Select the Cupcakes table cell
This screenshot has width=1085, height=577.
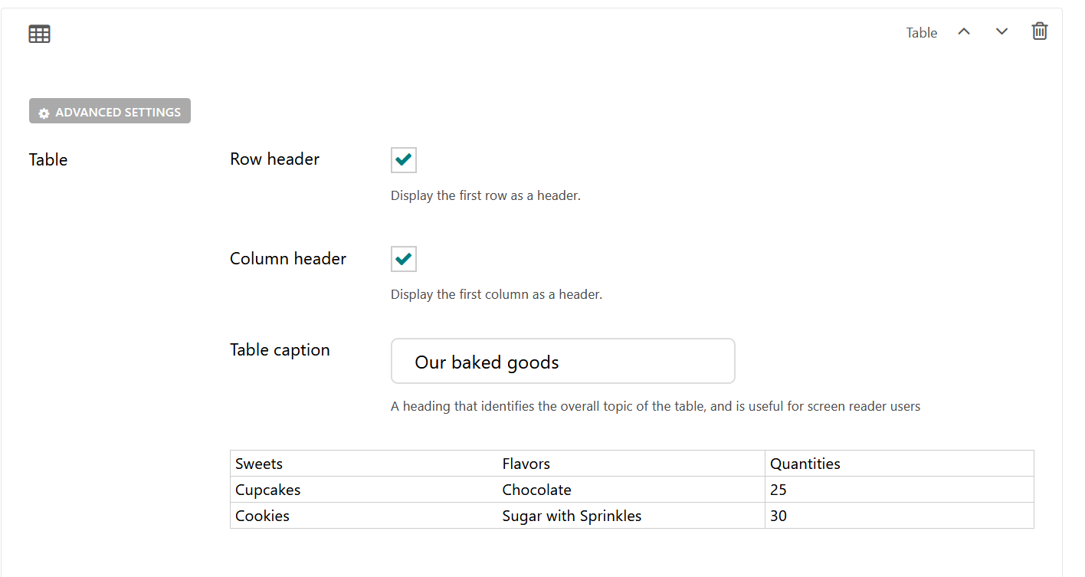click(x=364, y=490)
